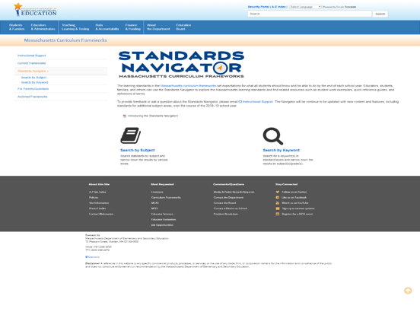
Task: Open Contact the Board footer link
Action: point(224,203)
